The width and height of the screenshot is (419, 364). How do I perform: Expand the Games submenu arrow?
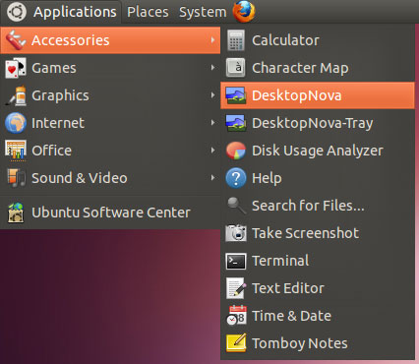coord(212,68)
